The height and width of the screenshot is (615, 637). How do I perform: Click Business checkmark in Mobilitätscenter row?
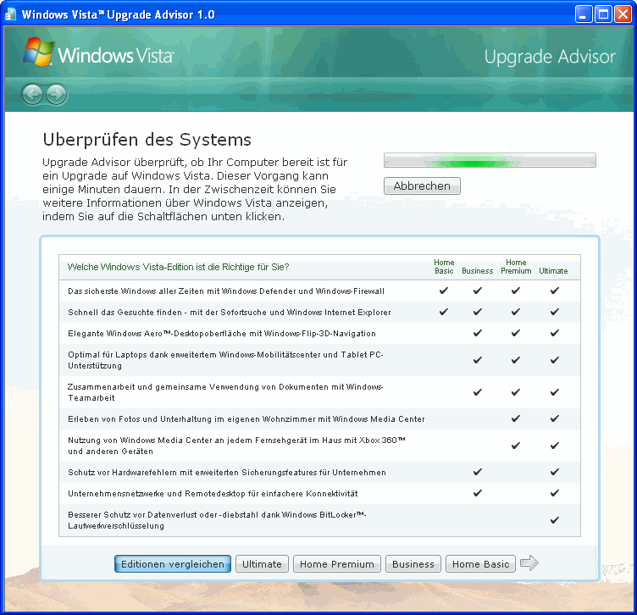(x=478, y=360)
